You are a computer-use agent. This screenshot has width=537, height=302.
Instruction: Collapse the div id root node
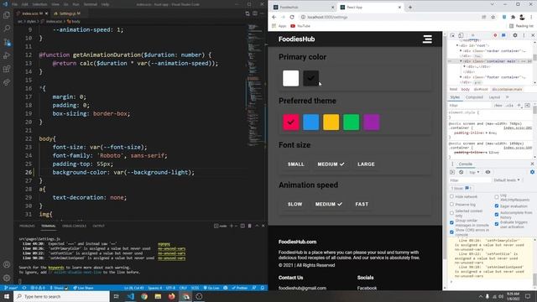[x=457, y=45]
